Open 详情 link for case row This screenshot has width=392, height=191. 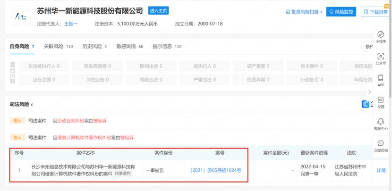click(x=381, y=171)
